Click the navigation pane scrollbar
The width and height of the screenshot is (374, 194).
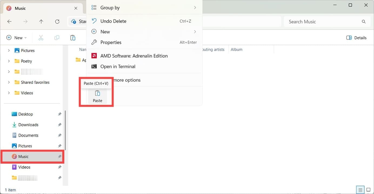[x=65, y=130]
